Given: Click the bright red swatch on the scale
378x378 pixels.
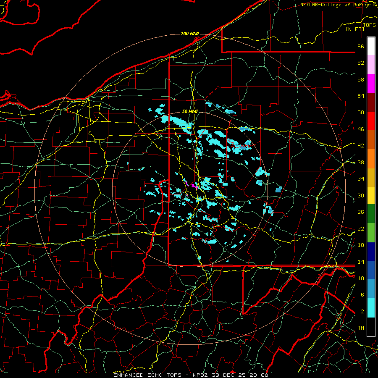Looking at the screenshot, I should 371,121.
